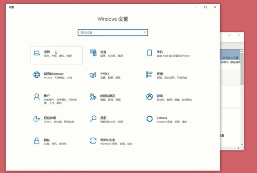Viewport: 257px width, 173px height.
Task: Select the 网络和 Internet title
Action: [54, 74]
